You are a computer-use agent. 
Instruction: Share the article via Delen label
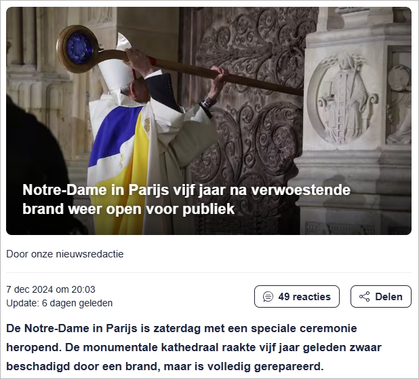(x=388, y=297)
